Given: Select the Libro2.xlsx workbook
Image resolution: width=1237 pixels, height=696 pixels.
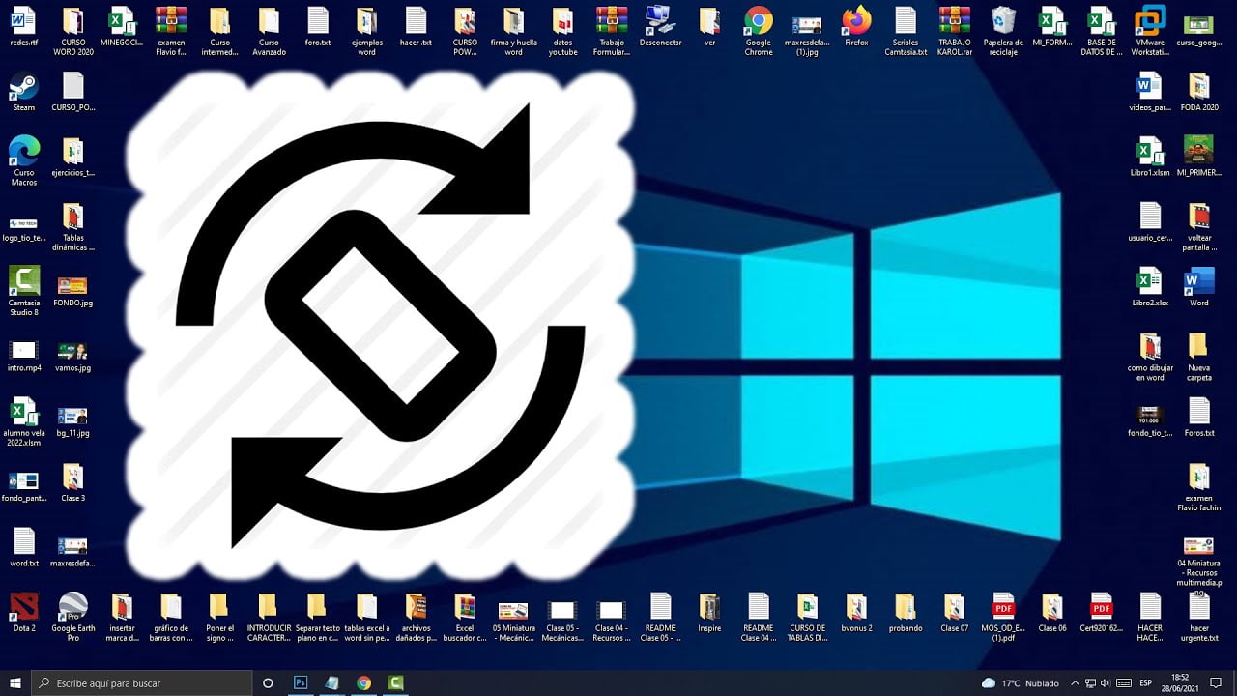Looking at the screenshot, I should (x=1150, y=287).
